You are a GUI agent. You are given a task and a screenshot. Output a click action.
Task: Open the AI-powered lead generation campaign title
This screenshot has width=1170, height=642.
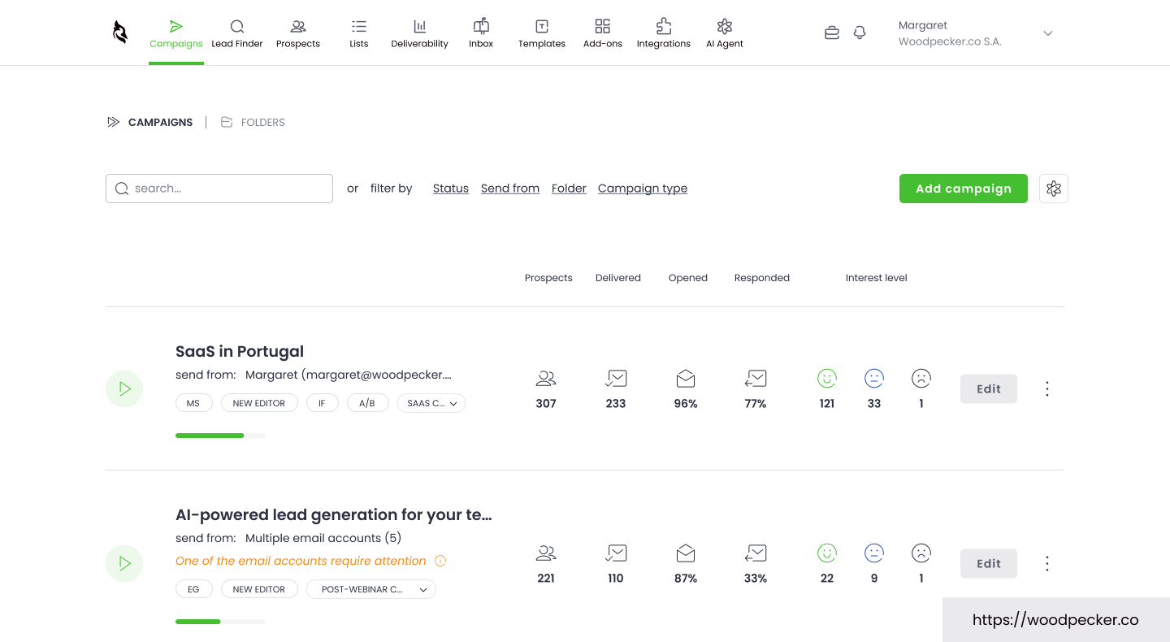click(334, 514)
